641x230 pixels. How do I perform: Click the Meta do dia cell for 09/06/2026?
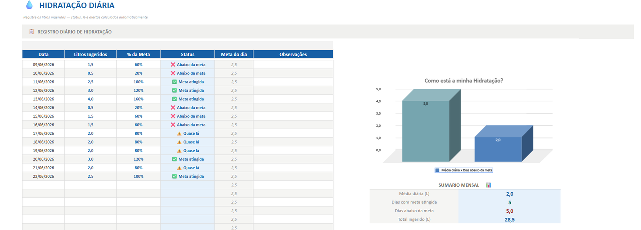tap(234, 65)
